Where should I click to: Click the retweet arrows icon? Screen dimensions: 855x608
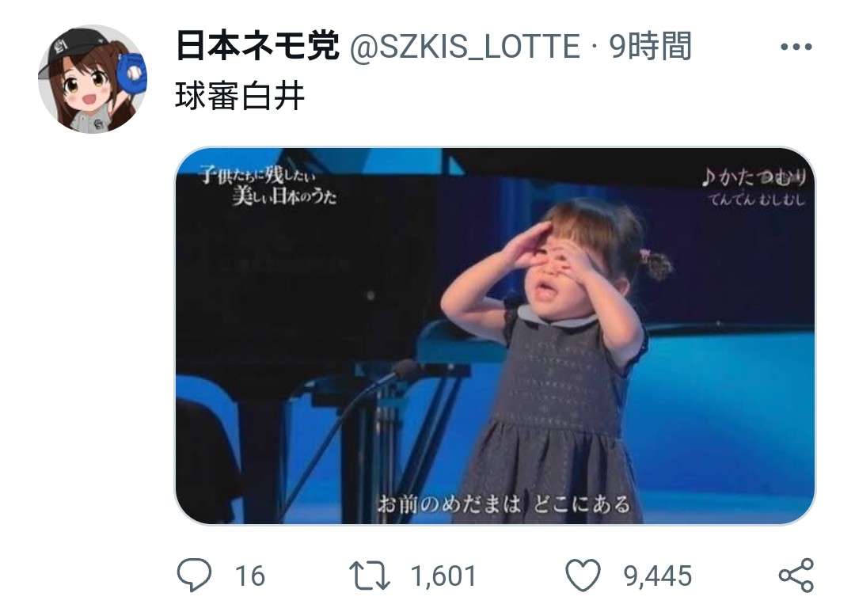tap(370, 576)
